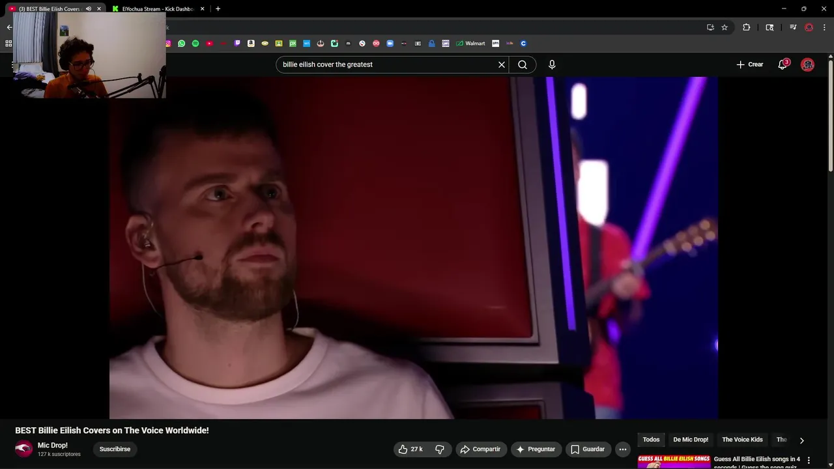834x469 pixels.
Task: Open the Spotify bookmark
Action: coord(195,44)
